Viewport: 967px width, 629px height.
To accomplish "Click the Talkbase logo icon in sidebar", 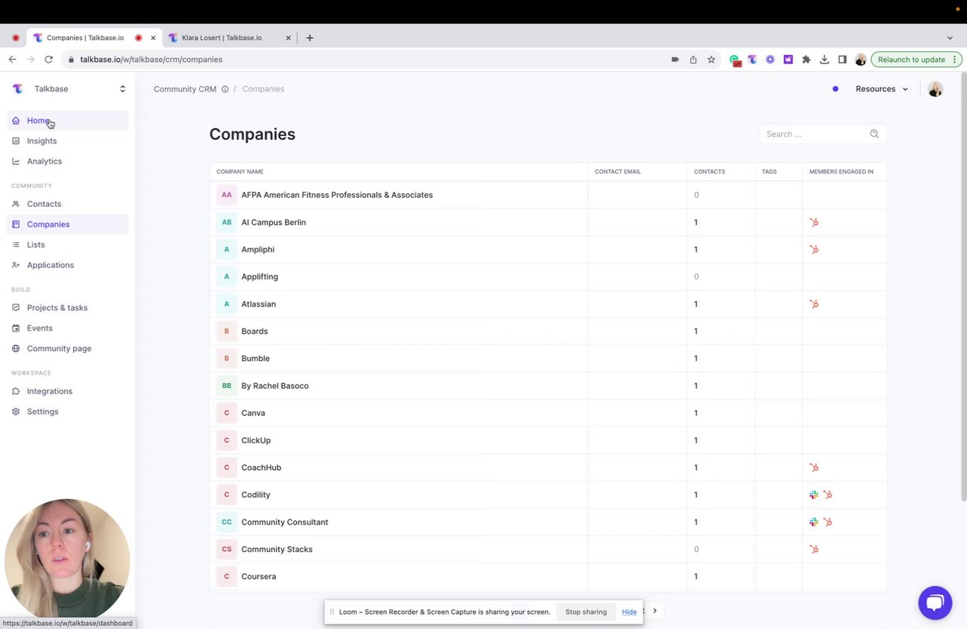I will 17,89.
